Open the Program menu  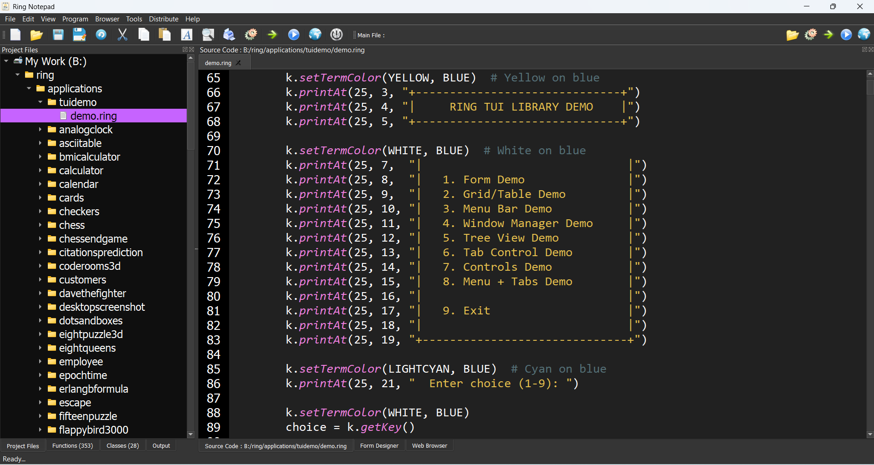pos(75,19)
